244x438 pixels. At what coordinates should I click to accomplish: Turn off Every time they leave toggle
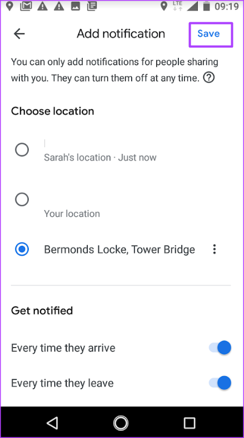tap(220, 383)
